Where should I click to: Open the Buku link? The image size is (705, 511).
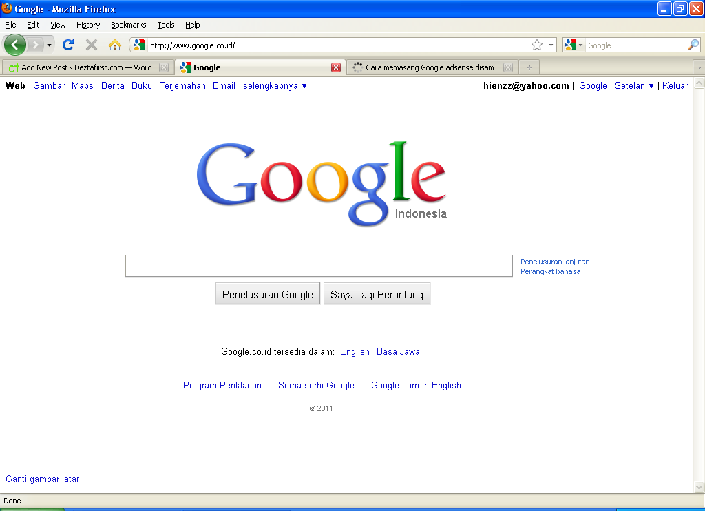pyautogui.click(x=142, y=85)
